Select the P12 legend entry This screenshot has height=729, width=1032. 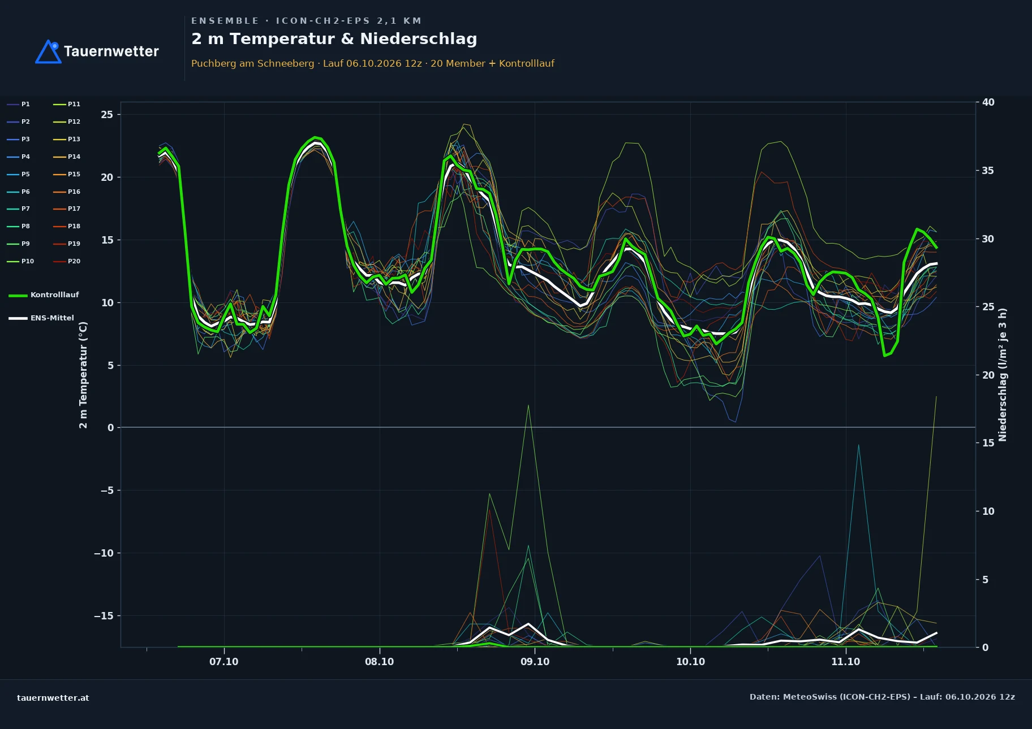tap(67, 121)
